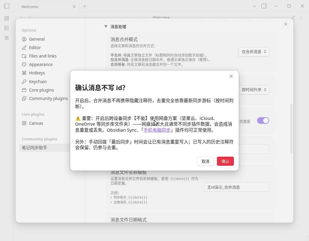
Task: Click the Core plugins box icon
Action: coord(24,90)
